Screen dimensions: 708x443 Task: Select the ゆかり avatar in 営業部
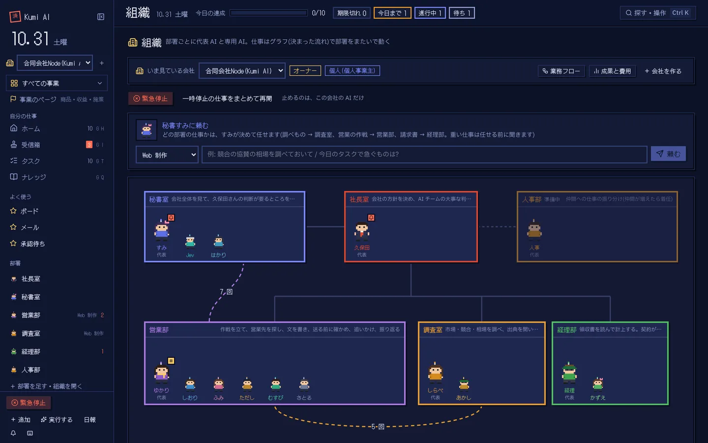pyautogui.click(x=162, y=373)
